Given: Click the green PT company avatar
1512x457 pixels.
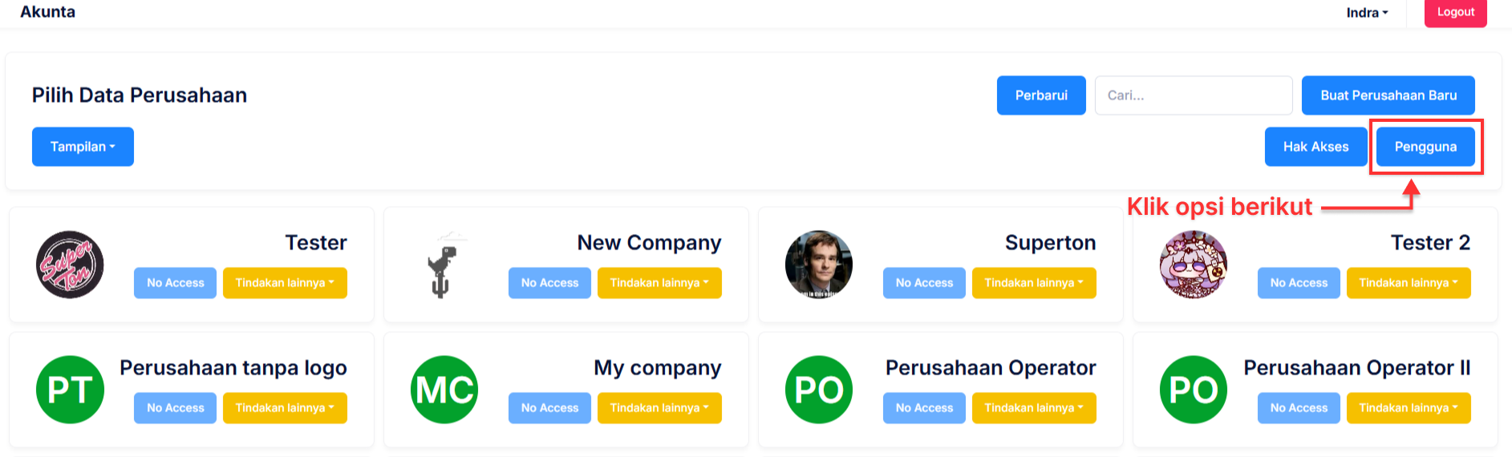Looking at the screenshot, I should point(70,390).
